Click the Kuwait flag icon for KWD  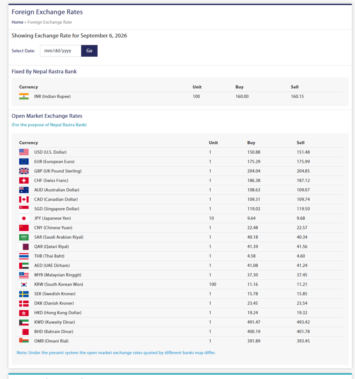click(x=24, y=322)
